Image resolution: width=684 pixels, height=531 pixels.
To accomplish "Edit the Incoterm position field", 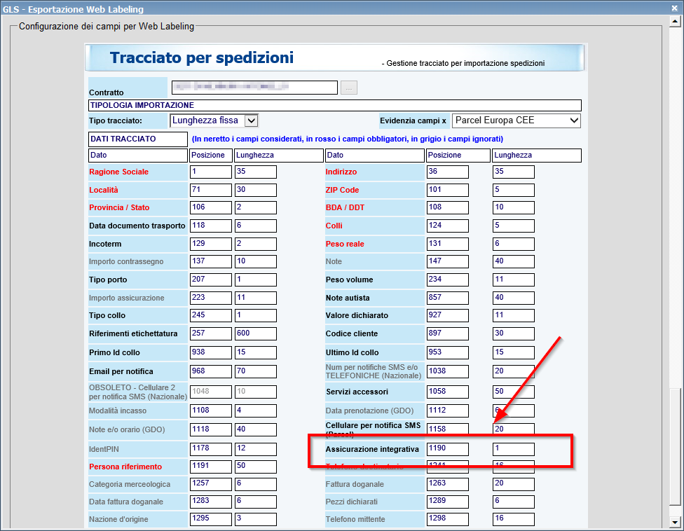I will coord(211,244).
